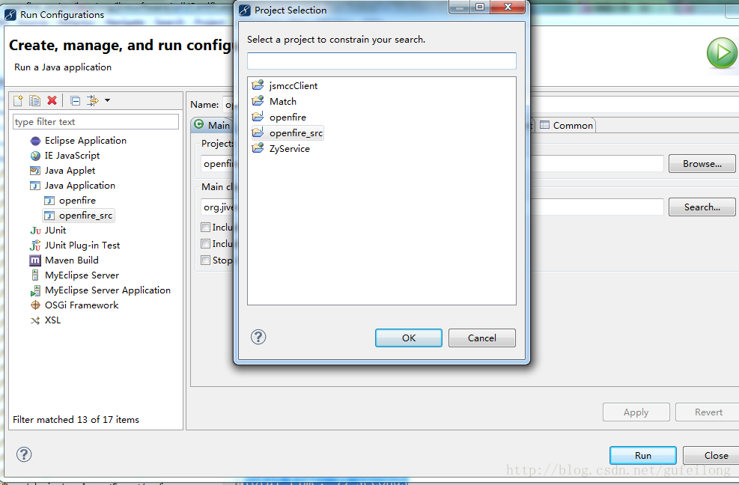Click the type filter text field
The image size is (739, 485).
96,121
